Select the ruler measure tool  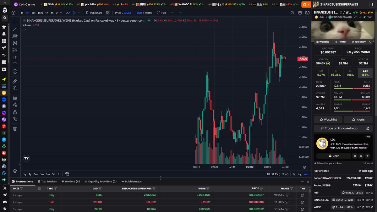15,81
